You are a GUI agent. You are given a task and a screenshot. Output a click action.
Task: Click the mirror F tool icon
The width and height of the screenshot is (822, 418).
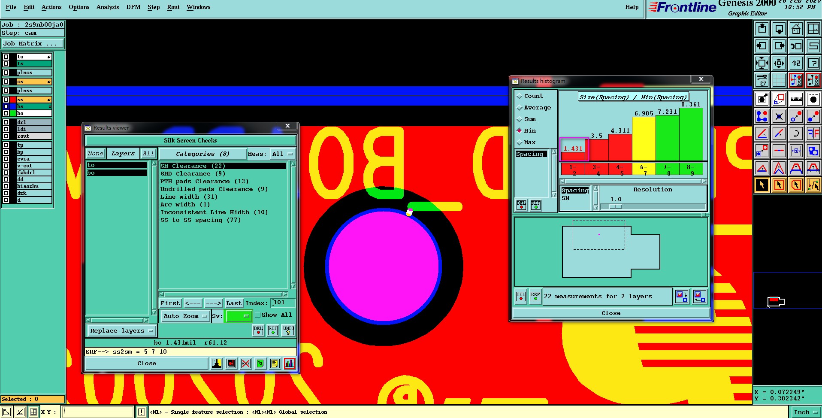(x=813, y=133)
